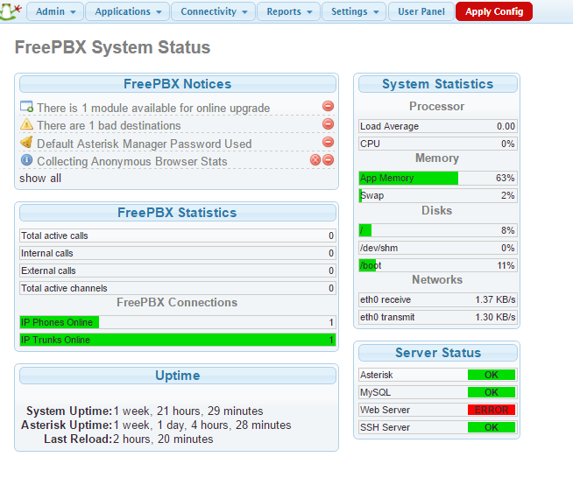Open Default Asterisk Manager Password Used notice
Viewport: 573px width, 492px height.
click(145, 144)
